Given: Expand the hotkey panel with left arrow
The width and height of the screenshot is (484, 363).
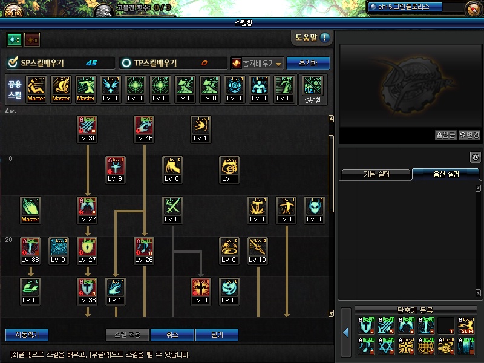Looking at the screenshot, I should [x=346, y=332].
